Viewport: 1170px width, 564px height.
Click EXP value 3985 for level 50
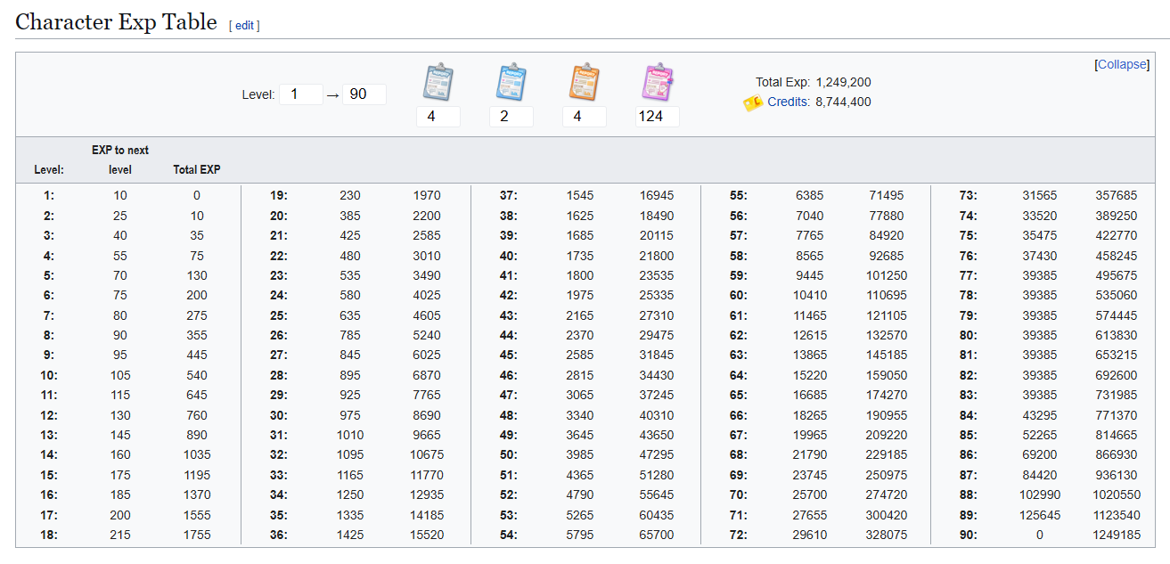click(x=580, y=455)
